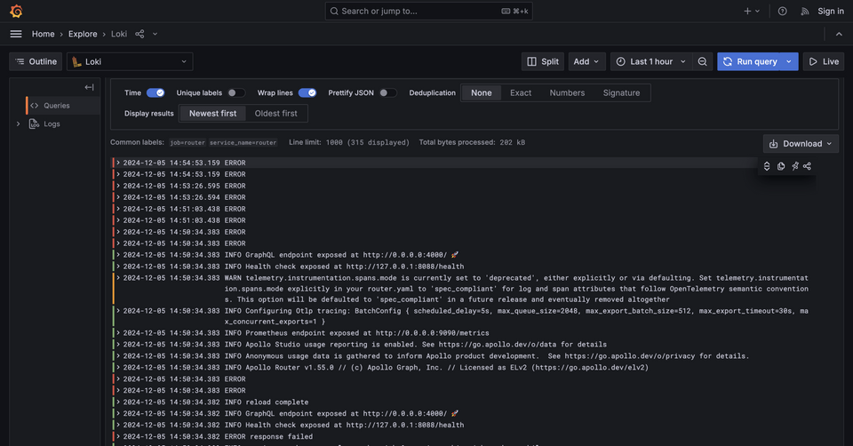Open the Run query interval dropdown arrow
The height and width of the screenshot is (446, 853).
tap(789, 61)
